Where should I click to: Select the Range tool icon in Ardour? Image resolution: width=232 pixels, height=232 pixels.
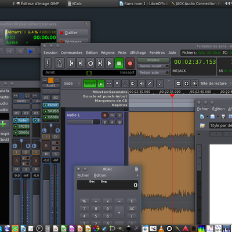tap(109, 84)
